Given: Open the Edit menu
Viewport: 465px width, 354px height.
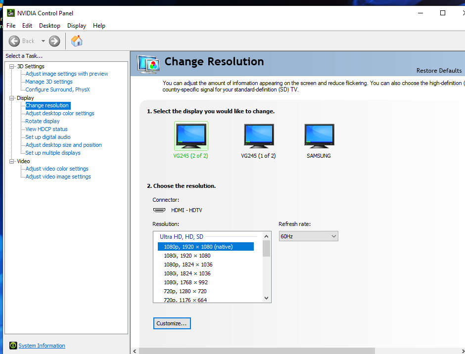Looking at the screenshot, I should click(27, 26).
